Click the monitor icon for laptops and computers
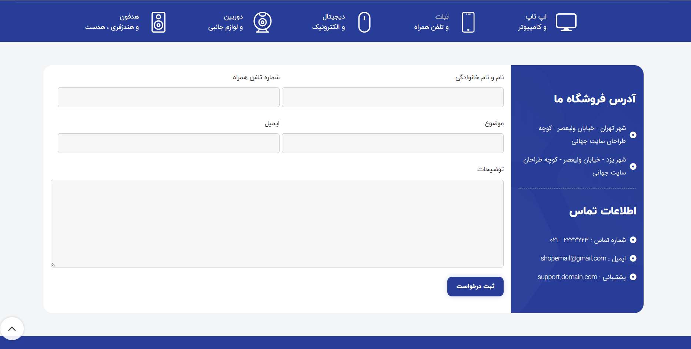 566,22
